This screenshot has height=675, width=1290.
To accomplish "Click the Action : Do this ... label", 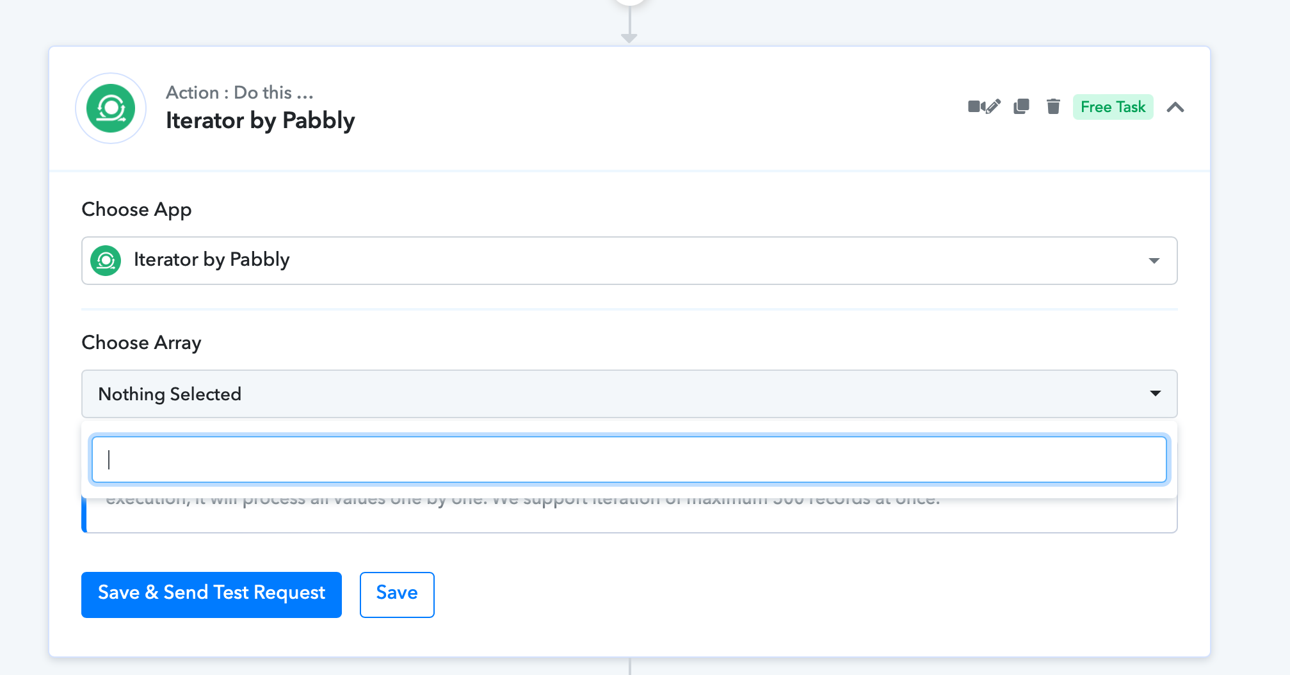I will pyautogui.click(x=239, y=92).
